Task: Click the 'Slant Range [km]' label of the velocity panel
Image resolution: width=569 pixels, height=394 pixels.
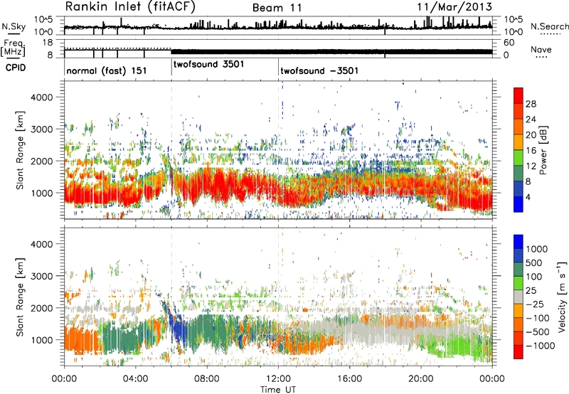Action: tap(20, 297)
